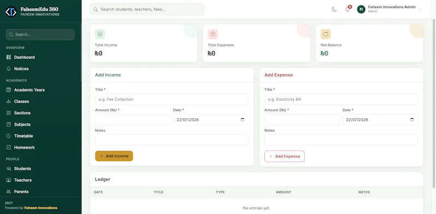
Task: Click the top bar search magnifier icon
Action: pyautogui.click(x=95, y=9)
